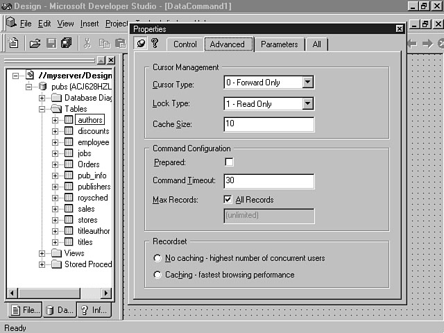Click the tree's horizontal scrollbar right arrow

pos(106,293)
